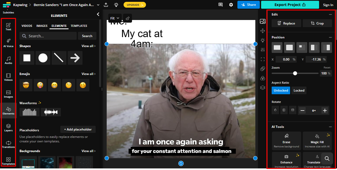This screenshot has height=170, width=337.
Task: Click the rotation handle below image
Action: click(181, 163)
